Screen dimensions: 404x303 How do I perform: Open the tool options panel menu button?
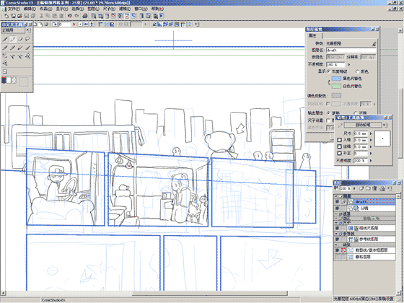coord(385,126)
